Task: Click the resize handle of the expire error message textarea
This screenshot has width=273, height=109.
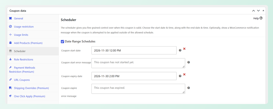Action: pos(184,92)
